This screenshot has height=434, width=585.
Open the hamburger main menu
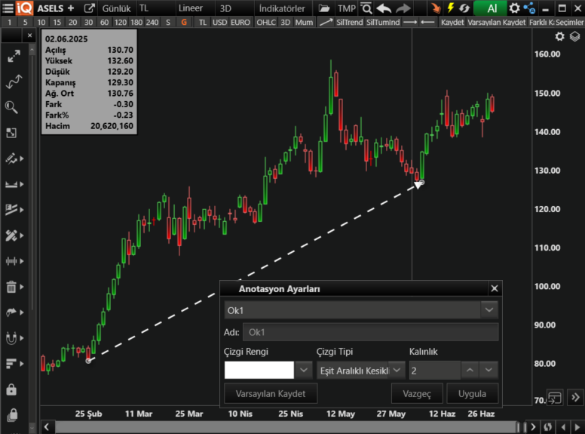click(x=8, y=8)
